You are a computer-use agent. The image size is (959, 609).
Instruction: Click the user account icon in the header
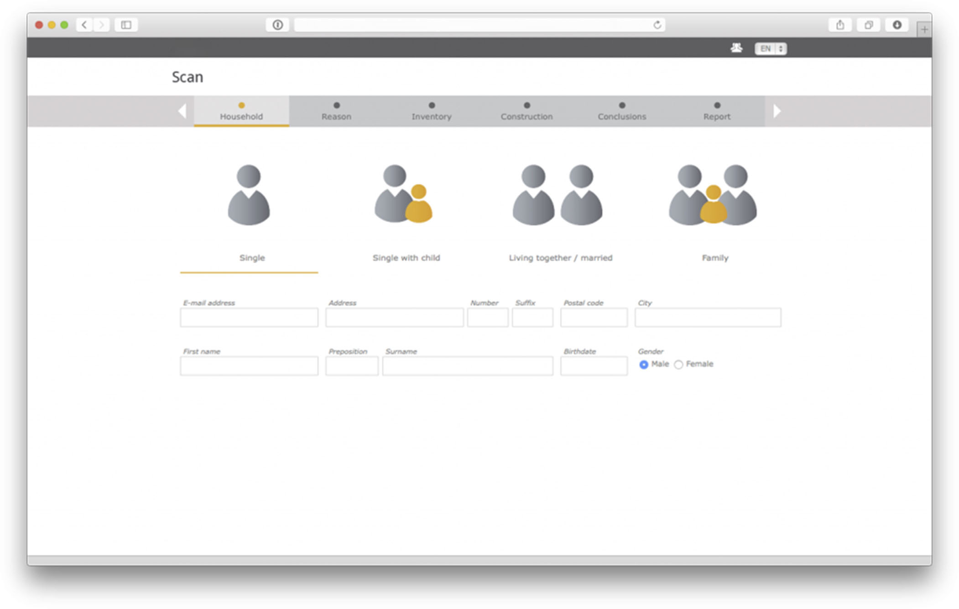point(736,48)
